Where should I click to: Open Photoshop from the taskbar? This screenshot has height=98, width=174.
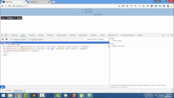50,96
